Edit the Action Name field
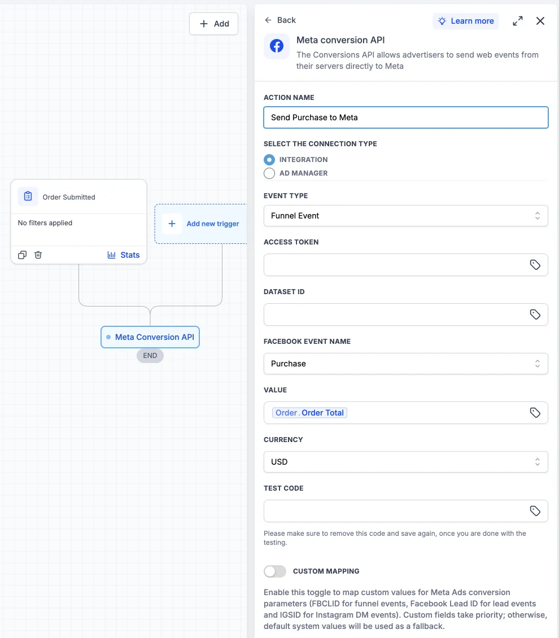This screenshot has height=638, width=559. 405,117
